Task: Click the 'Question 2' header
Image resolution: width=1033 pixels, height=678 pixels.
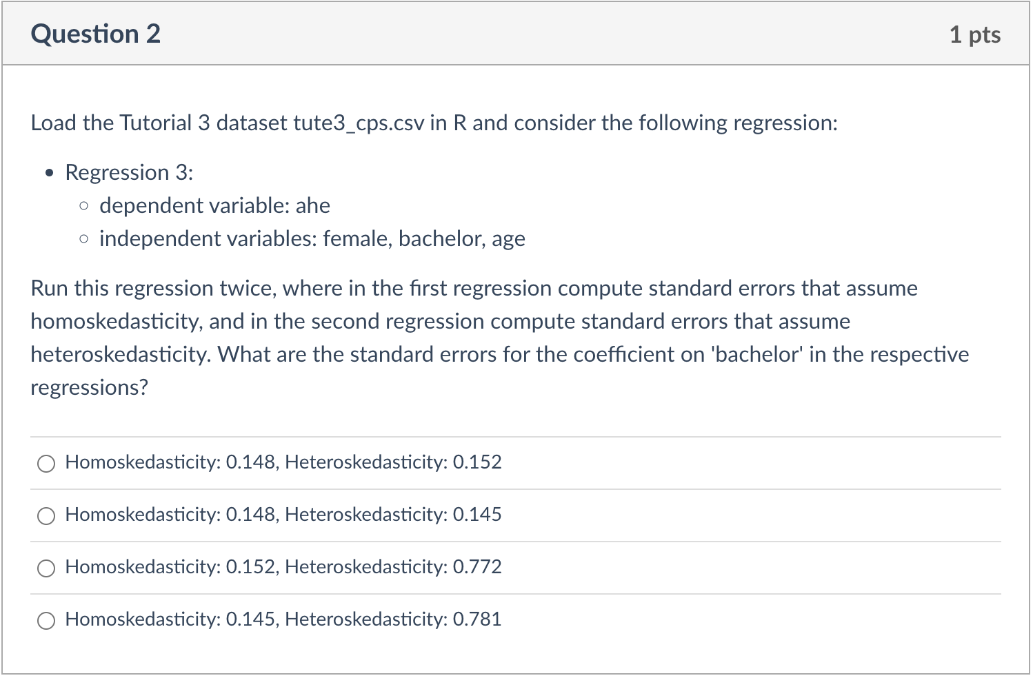Action: 96,33
